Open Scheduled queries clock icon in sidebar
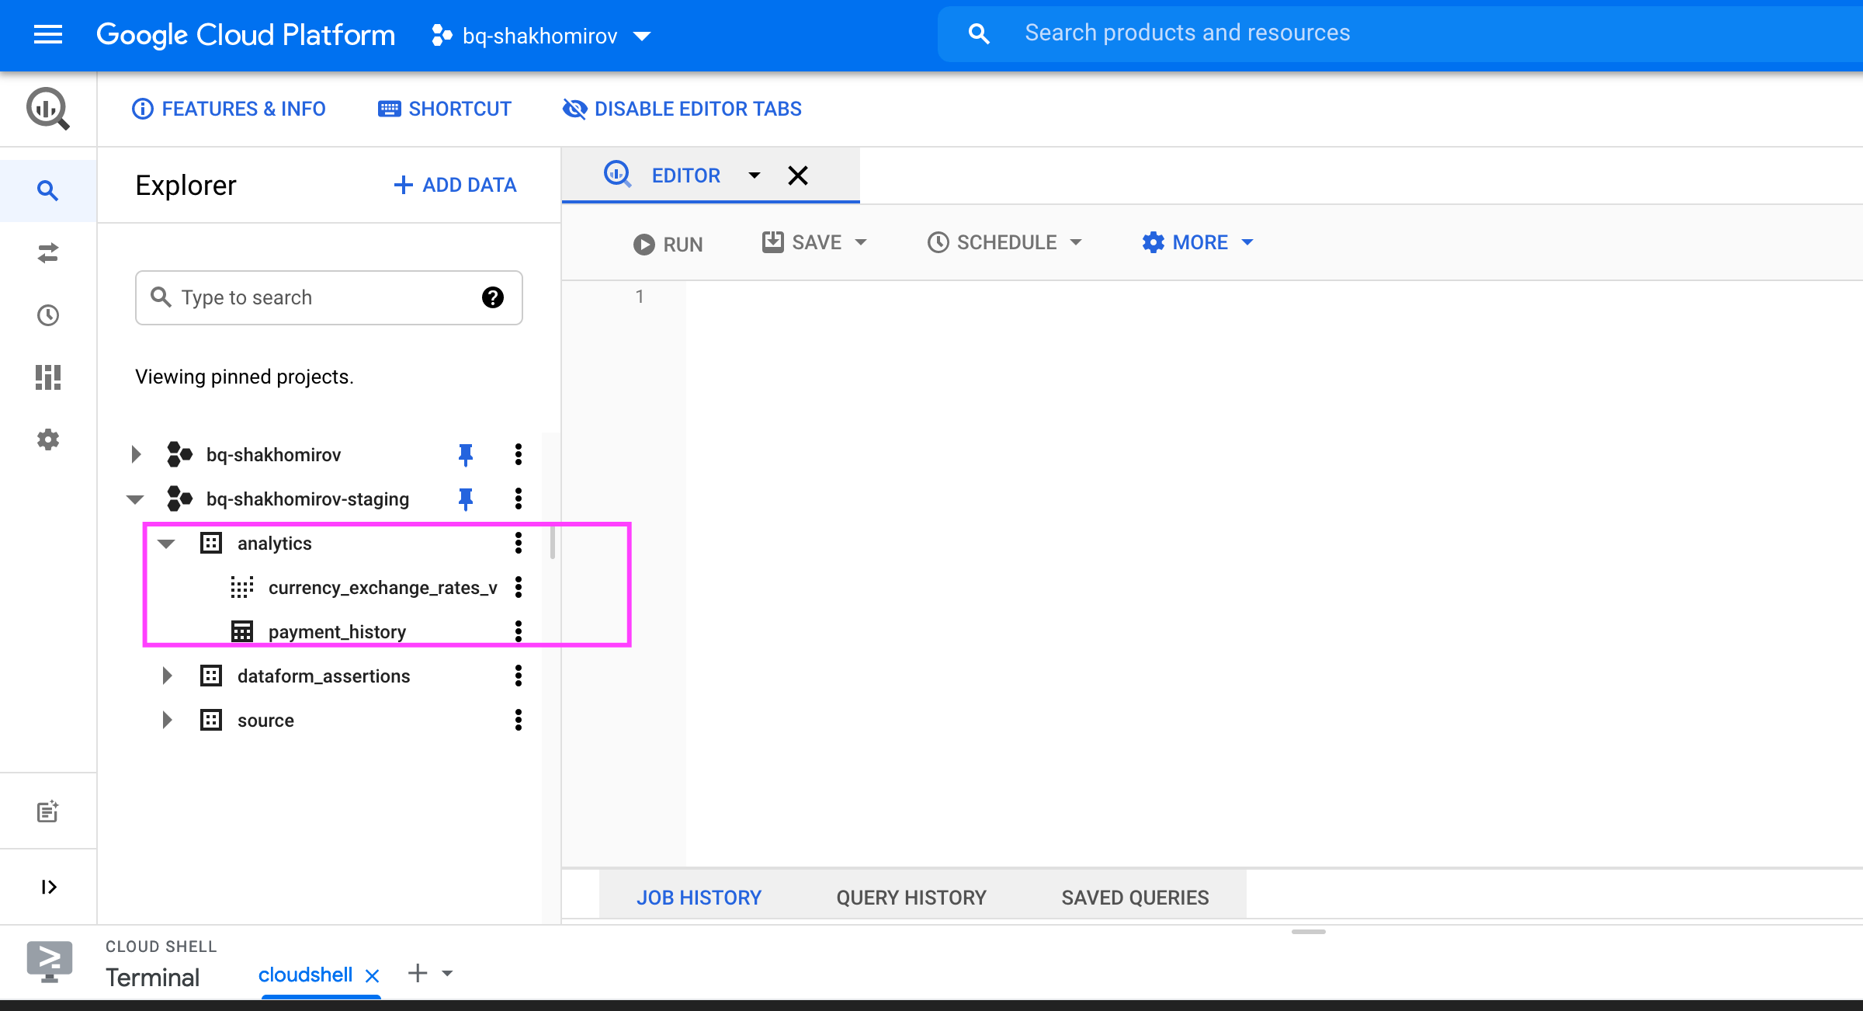Viewport: 1863px width, 1011px height. (48, 315)
